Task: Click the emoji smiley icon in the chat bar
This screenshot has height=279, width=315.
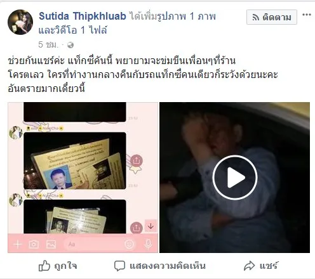Action: pos(130,244)
